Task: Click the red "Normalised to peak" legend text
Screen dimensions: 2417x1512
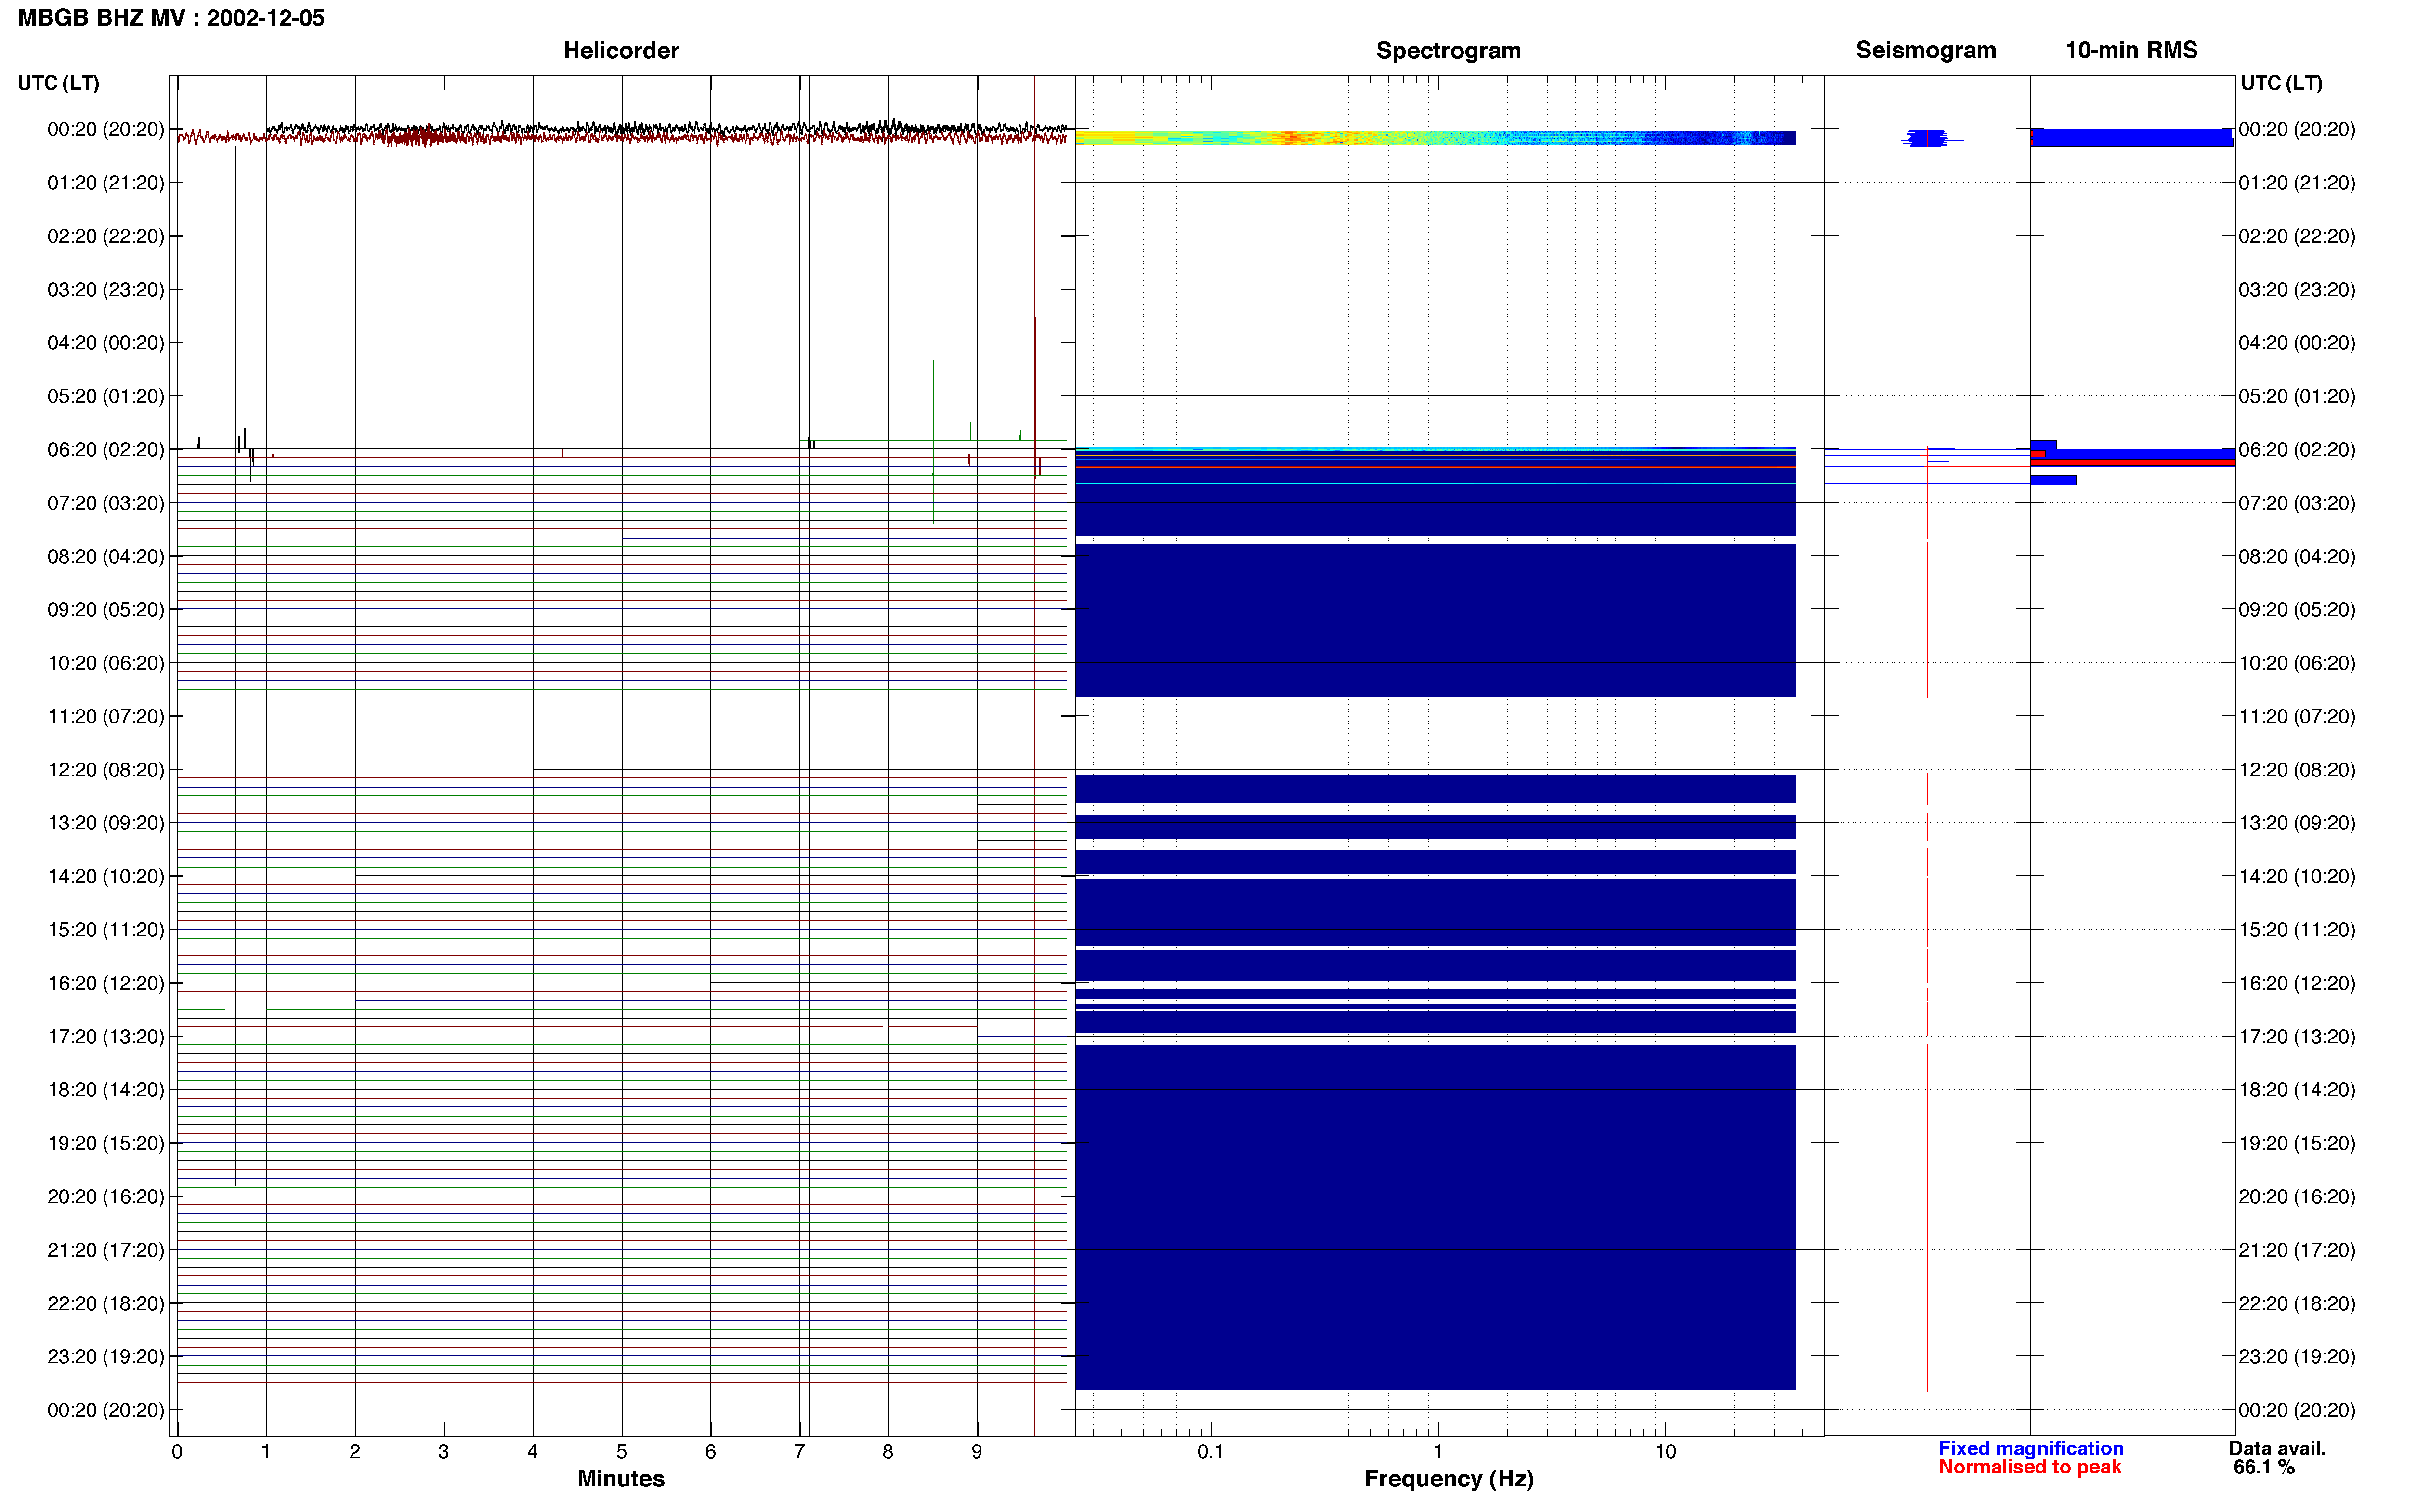Action: click(2029, 1467)
